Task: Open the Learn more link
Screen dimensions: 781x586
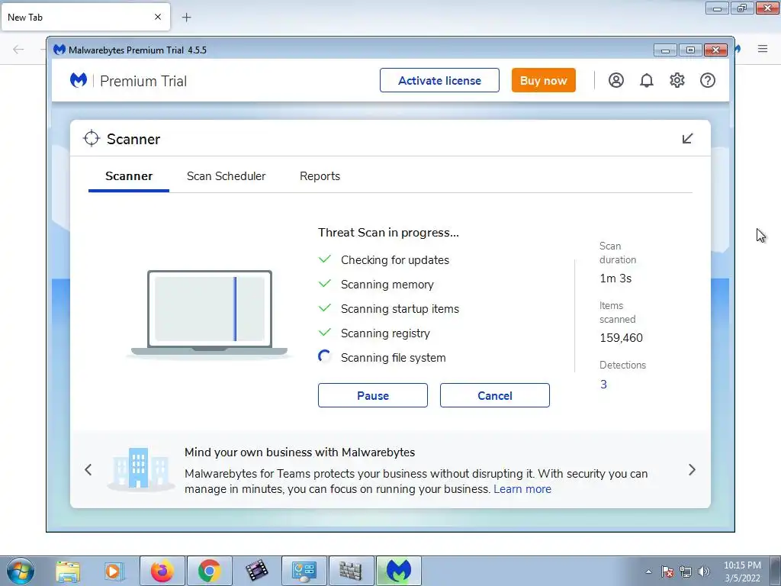Action: pos(522,489)
